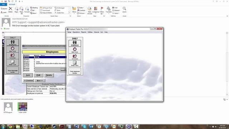229x129 pixels.
Task: Expand the Quick Steps gallery
Action: [x=69, y=13]
